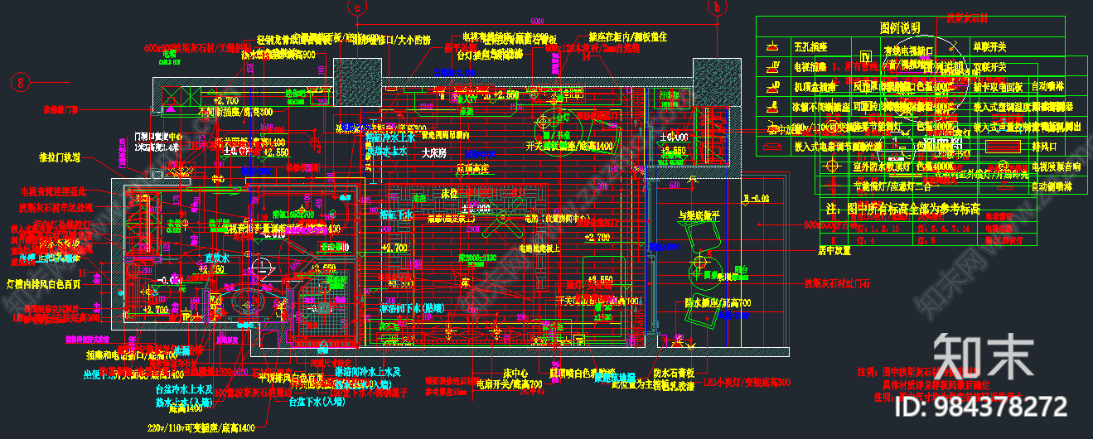Select grid axis bubble 8

[x=21, y=82]
